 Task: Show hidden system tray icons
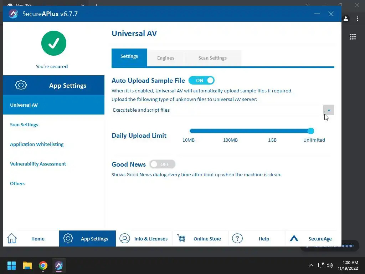311,265
